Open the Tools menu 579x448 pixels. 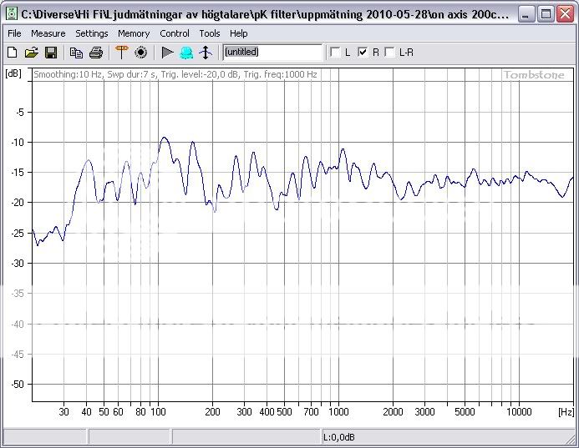click(x=210, y=33)
